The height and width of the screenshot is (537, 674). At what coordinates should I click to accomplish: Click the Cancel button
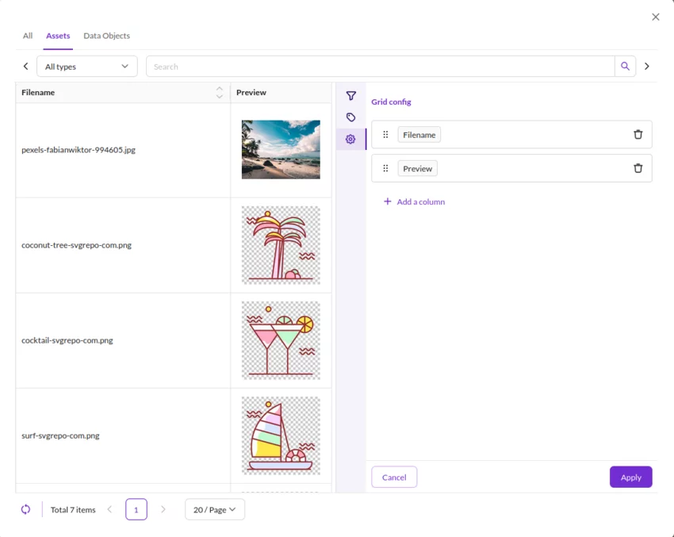pos(394,477)
